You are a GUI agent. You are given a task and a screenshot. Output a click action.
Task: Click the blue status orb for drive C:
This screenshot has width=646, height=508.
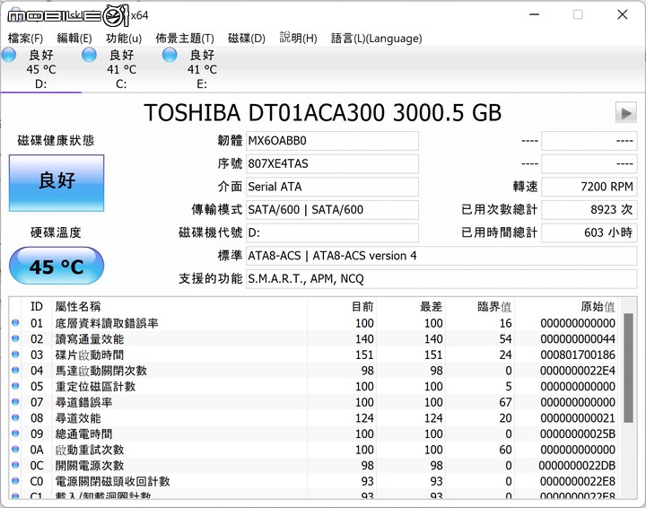coord(89,55)
